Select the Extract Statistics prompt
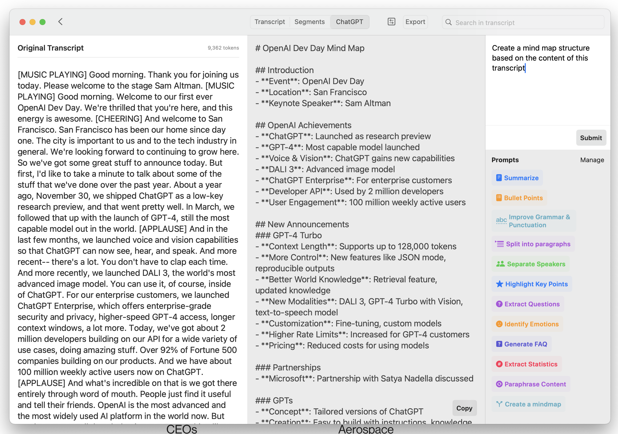 (x=526, y=364)
